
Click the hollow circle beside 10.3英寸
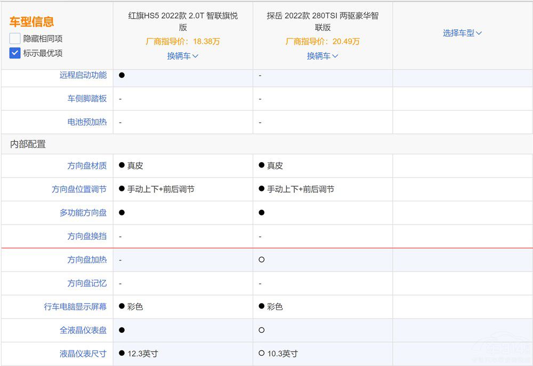tap(261, 353)
